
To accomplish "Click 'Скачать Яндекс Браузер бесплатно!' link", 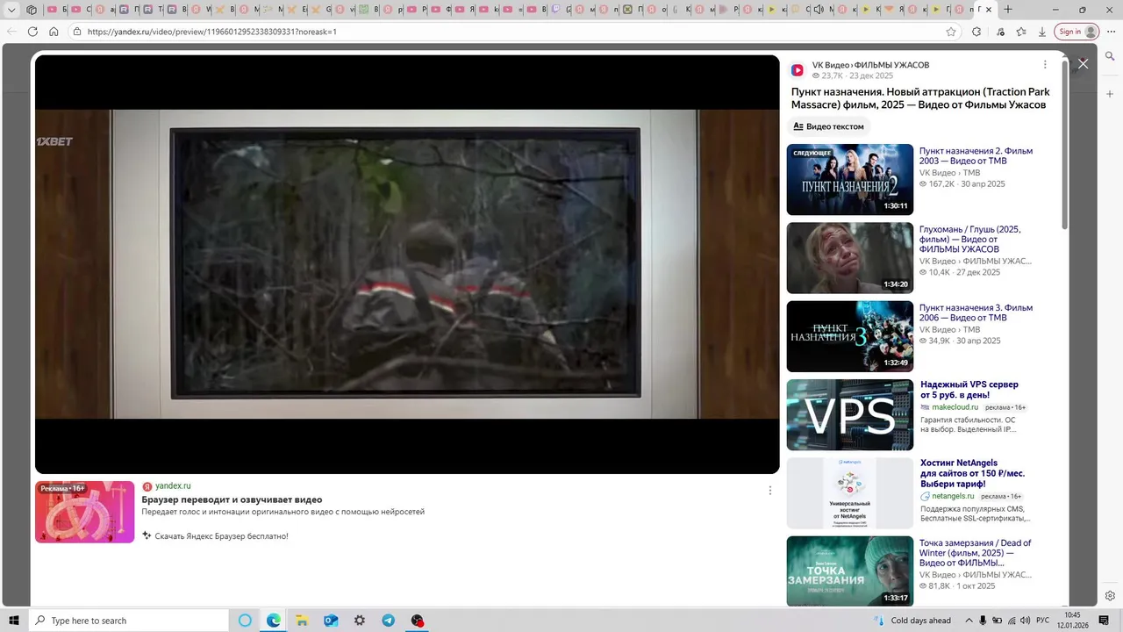I will [x=221, y=536].
